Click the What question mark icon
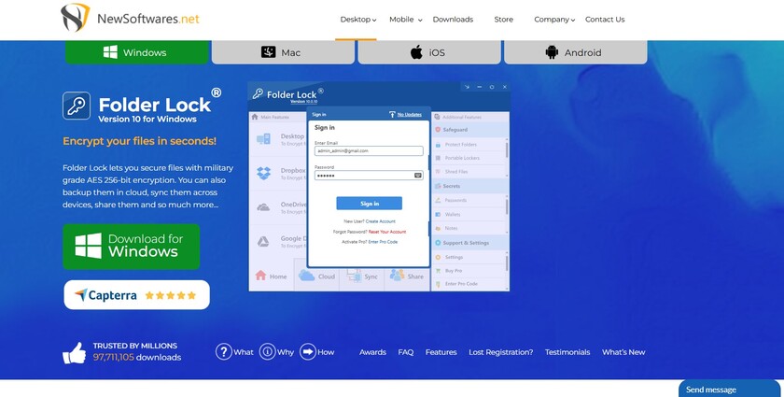The image size is (784, 397). coord(223,351)
